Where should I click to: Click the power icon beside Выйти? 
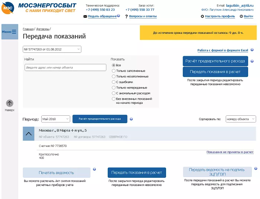[x=241, y=16]
